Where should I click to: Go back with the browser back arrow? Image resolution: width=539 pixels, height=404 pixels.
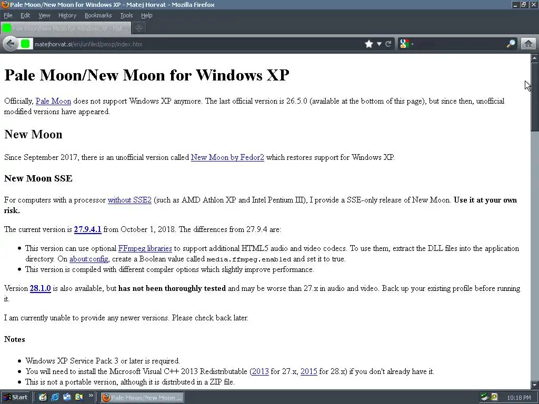[11, 44]
